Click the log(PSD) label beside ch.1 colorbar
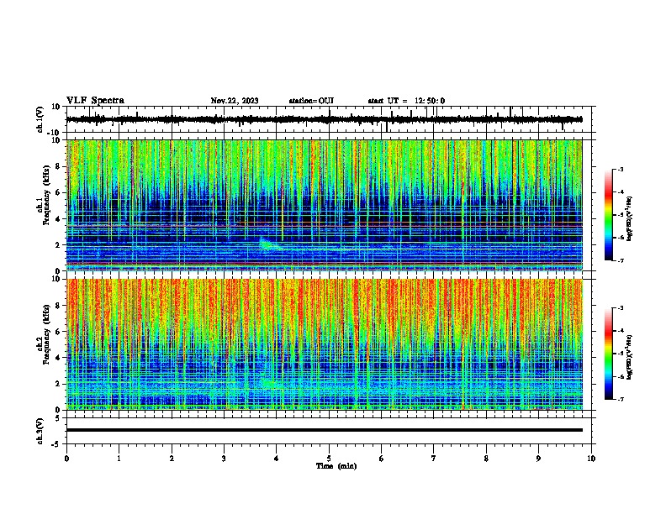This screenshot has width=666, height=514. 630,218
